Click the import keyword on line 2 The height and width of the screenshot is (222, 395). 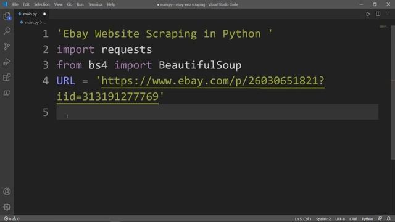click(75, 49)
